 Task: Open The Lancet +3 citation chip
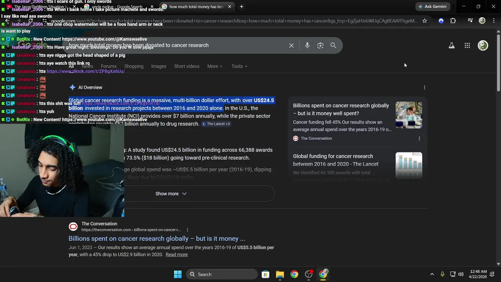tap(216, 124)
